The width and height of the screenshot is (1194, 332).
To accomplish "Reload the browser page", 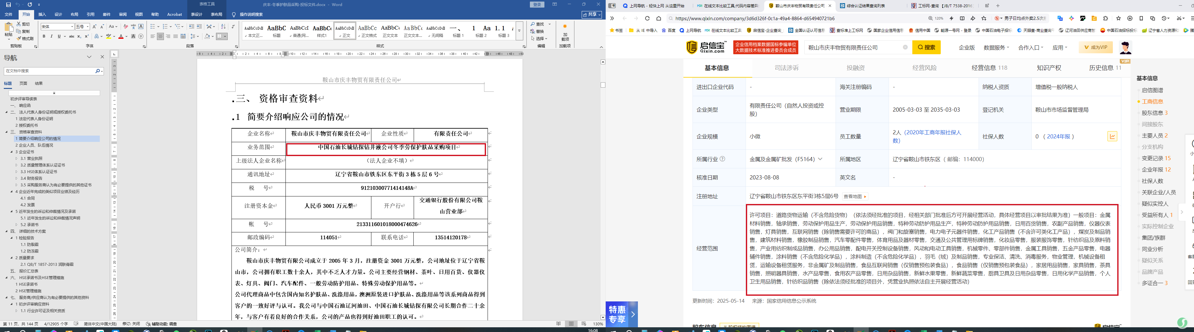I will pos(647,19).
